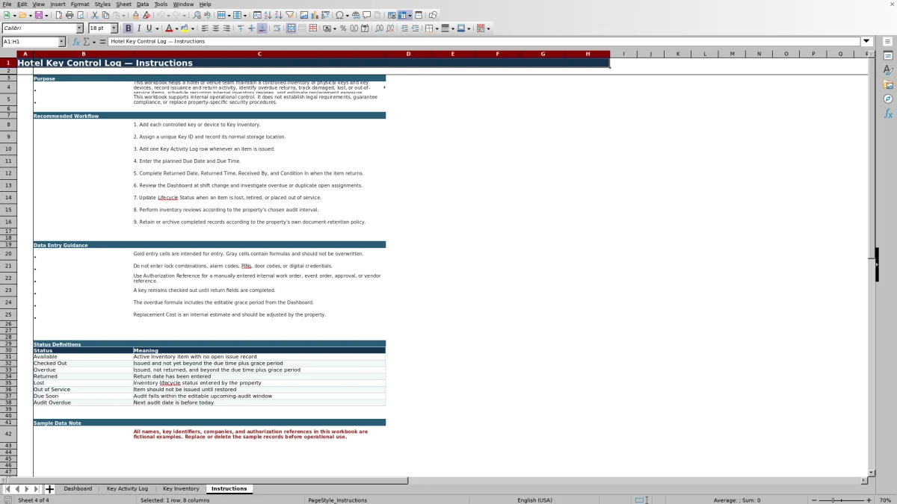The height and width of the screenshot is (504, 897).
Task: Expand the Name Box dropdown
Action: pyautogui.click(x=61, y=42)
